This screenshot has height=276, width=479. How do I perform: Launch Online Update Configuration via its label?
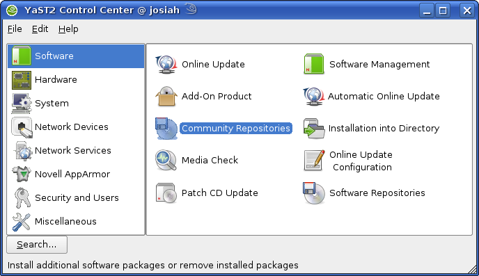tap(361, 161)
